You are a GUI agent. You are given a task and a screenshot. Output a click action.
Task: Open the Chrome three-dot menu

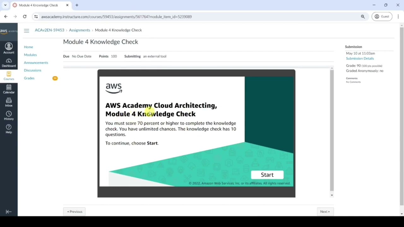click(398, 16)
